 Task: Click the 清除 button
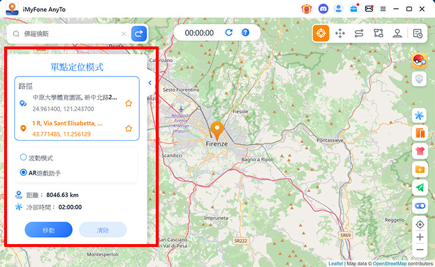click(x=103, y=229)
